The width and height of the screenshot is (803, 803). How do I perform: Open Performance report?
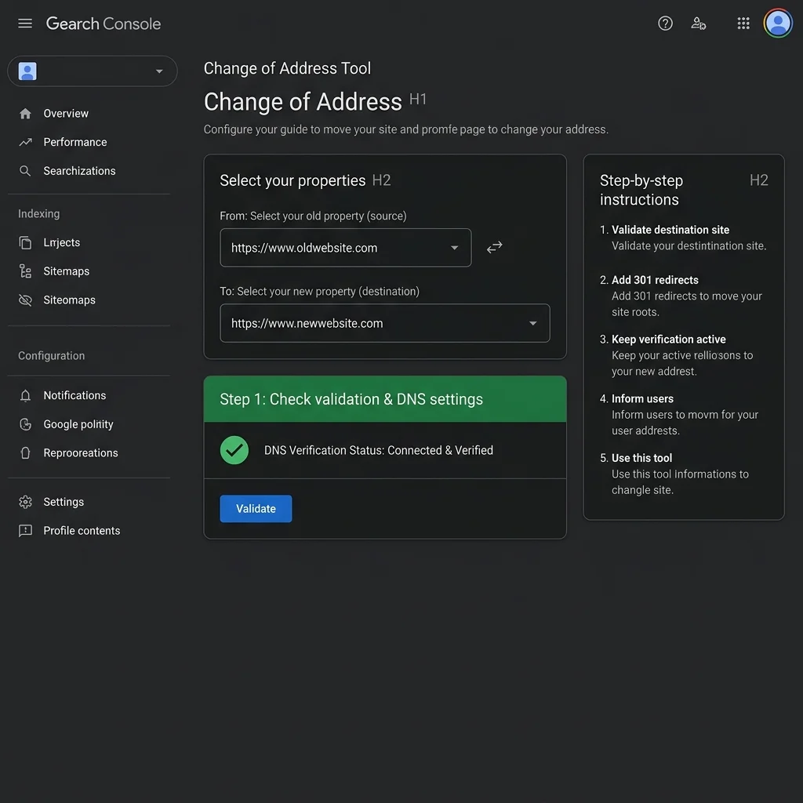pyautogui.click(x=75, y=143)
